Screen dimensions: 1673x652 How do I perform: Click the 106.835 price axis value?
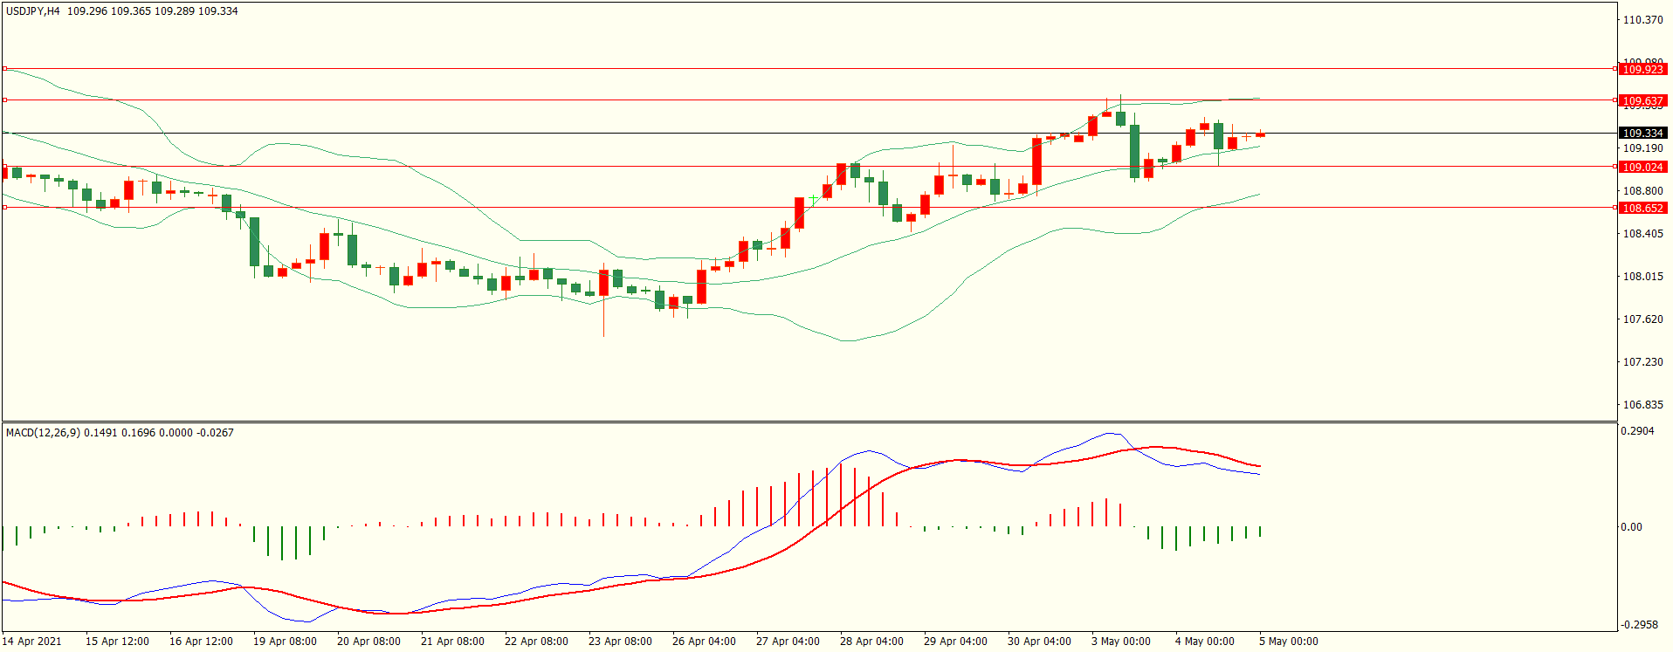[x=1642, y=404]
